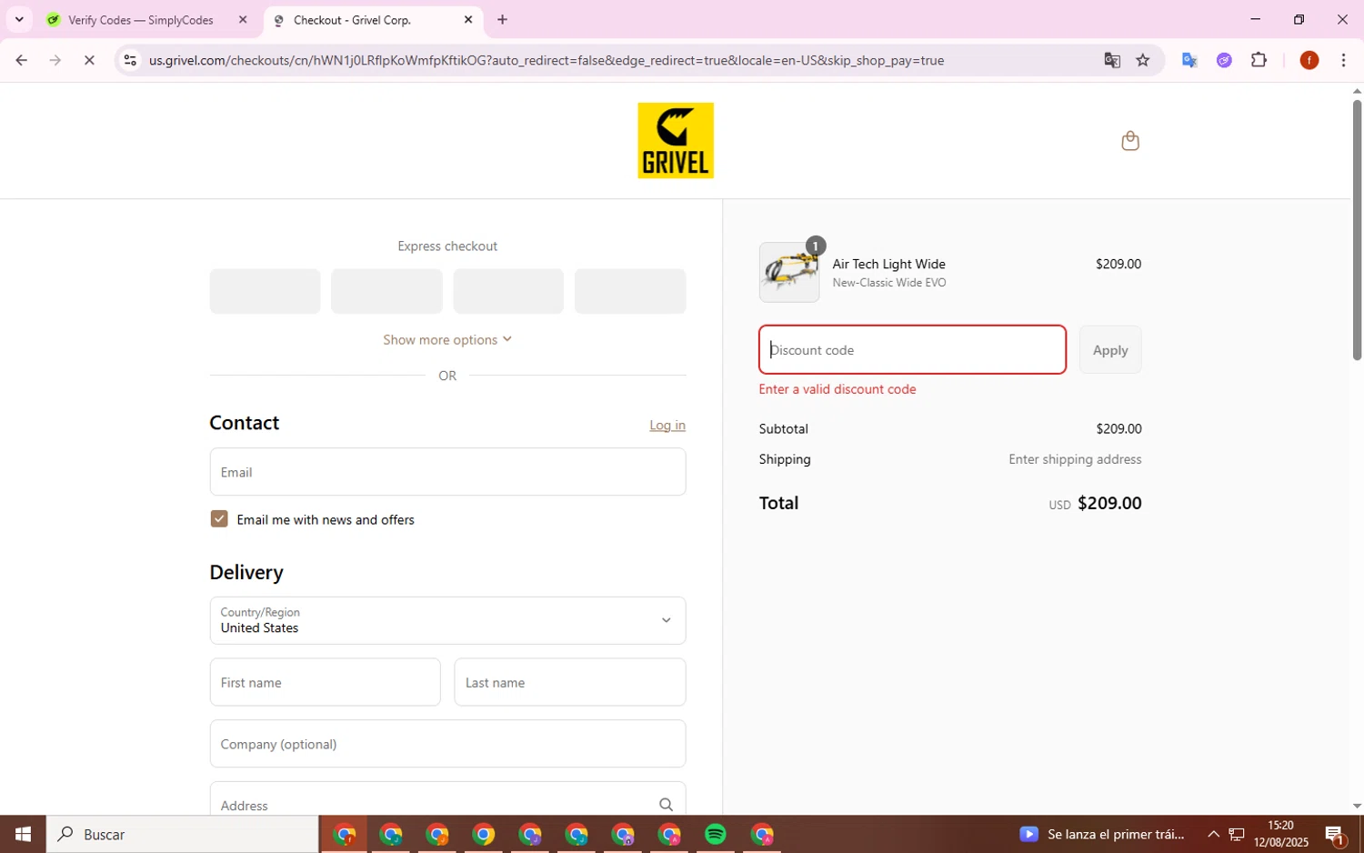Viewport: 1364px width, 853px height.
Task: Open the Country/Region dropdown
Action: click(x=447, y=620)
